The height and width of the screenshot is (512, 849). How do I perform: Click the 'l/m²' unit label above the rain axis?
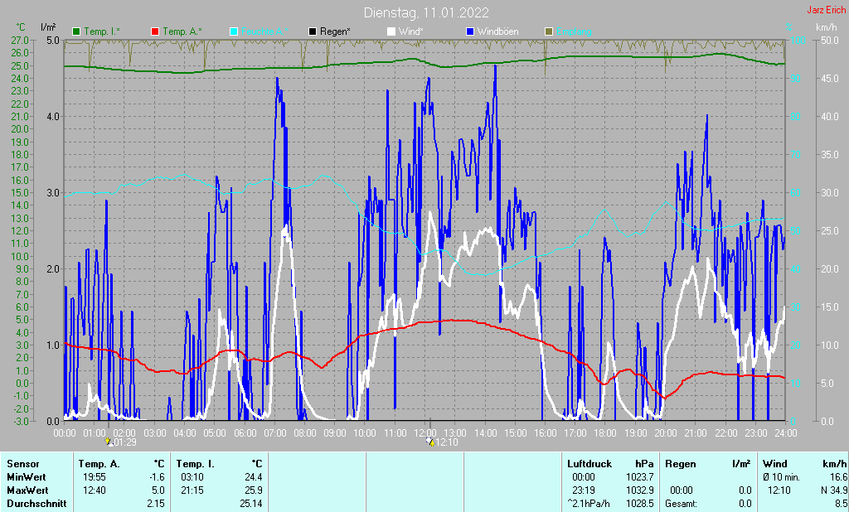tap(48, 27)
